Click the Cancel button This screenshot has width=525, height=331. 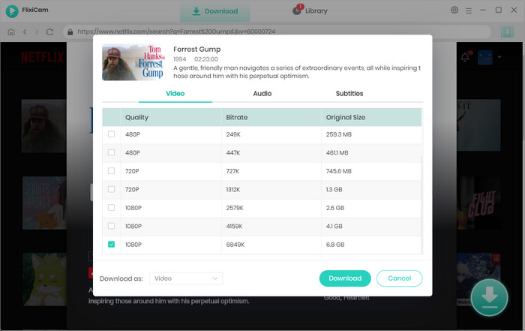399,278
